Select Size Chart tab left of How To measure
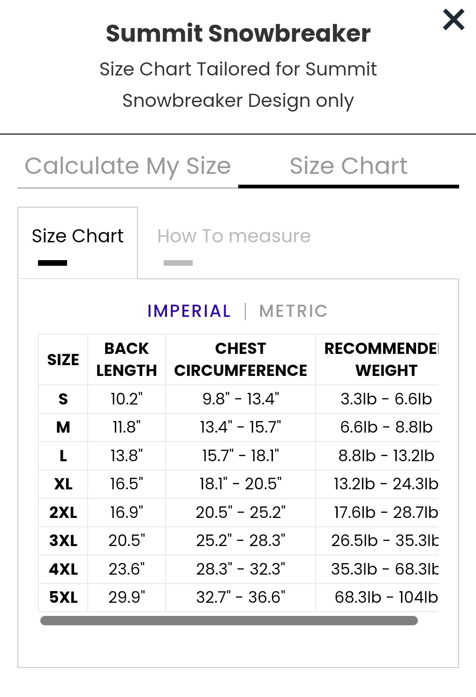The width and height of the screenshot is (476, 697). click(x=77, y=236)
